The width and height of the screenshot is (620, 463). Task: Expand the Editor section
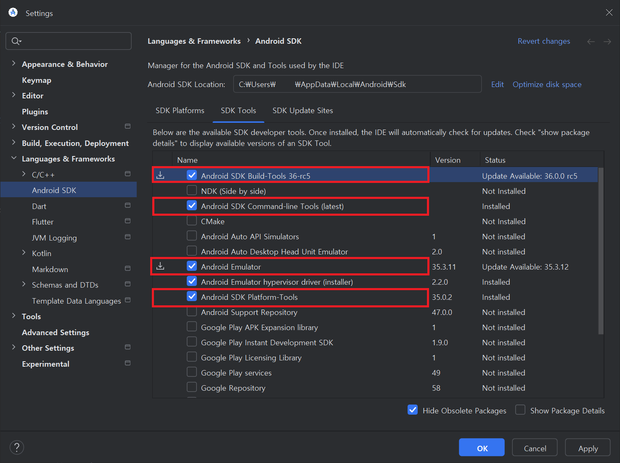pyautogui.click(x=14, y=95)
